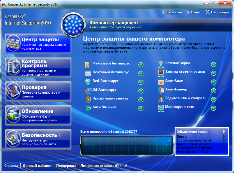The height and width of the screenshot is (173, 234).
Task: Click the scanned objects activity graph
Action: click(127, 145)
